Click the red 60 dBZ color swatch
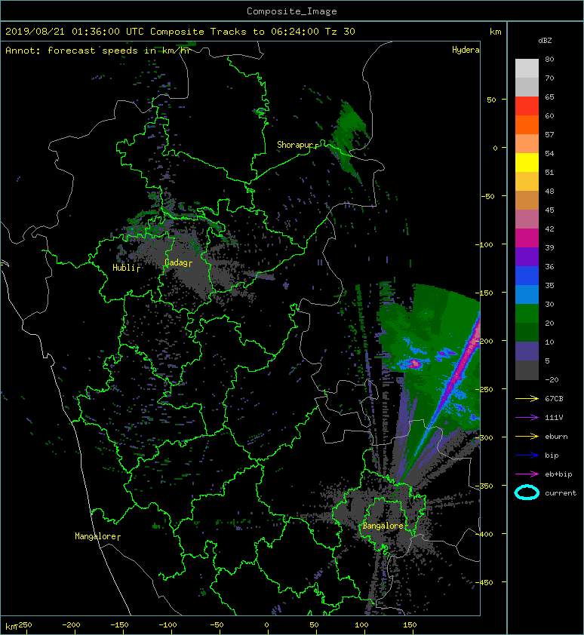This screenshot has height=635, width=584. click(527, 106)
